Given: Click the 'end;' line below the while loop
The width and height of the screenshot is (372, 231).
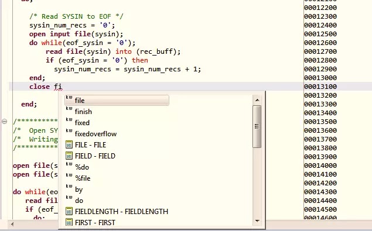Looking at the screenshot, I should [x=37, y=78].
